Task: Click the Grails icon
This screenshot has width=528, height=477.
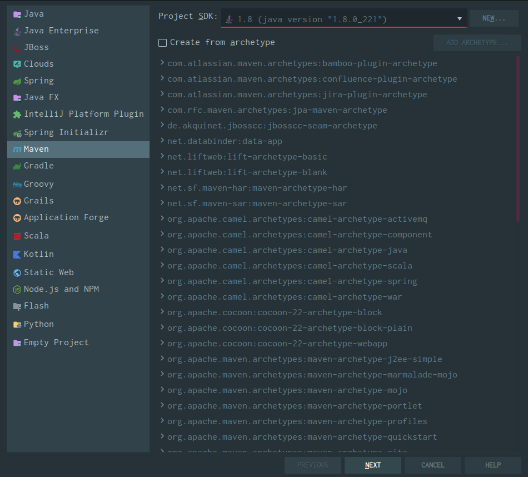Action: coord(17,201)
